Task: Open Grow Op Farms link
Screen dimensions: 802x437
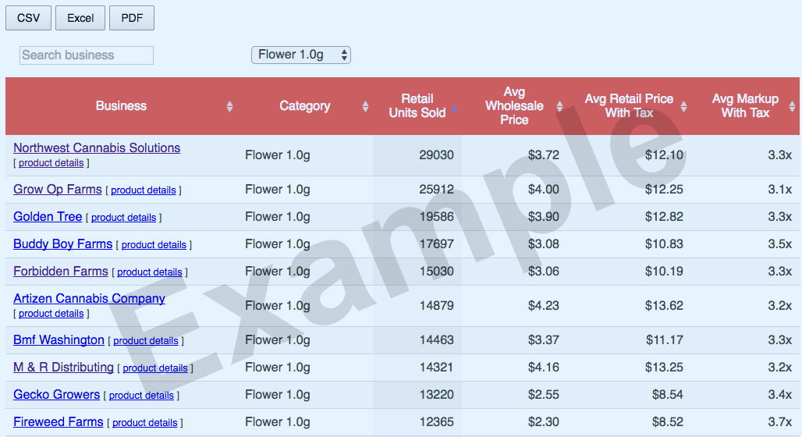Action: (x=57, y=190)
